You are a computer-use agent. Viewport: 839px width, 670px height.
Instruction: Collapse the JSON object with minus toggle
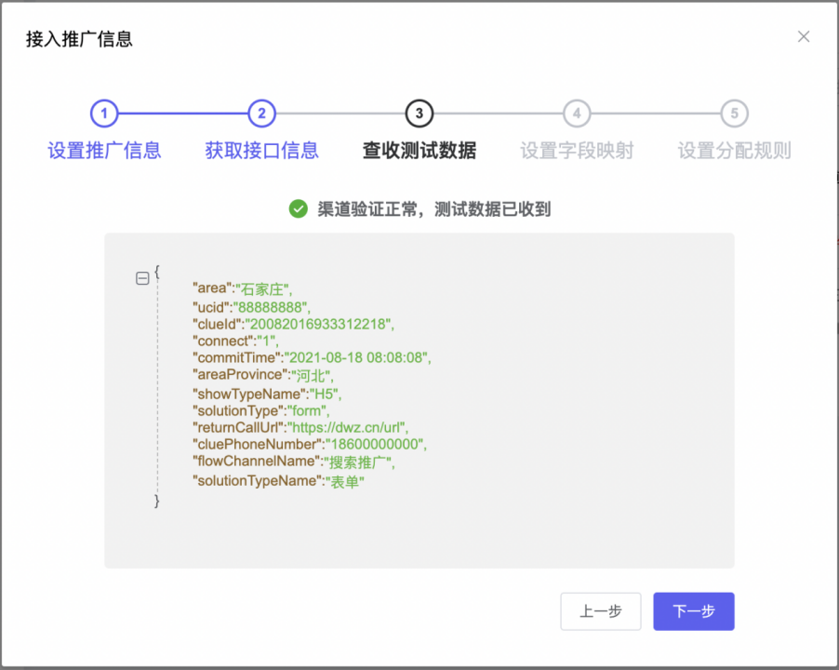(142, 278)
